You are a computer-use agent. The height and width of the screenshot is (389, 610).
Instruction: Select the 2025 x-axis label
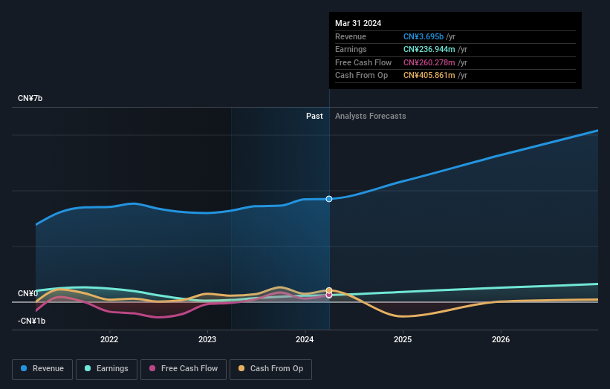pyautogui.click(x=403, y=339)
